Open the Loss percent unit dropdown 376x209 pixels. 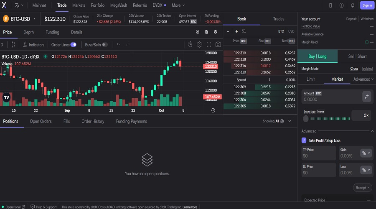point(366,170)
